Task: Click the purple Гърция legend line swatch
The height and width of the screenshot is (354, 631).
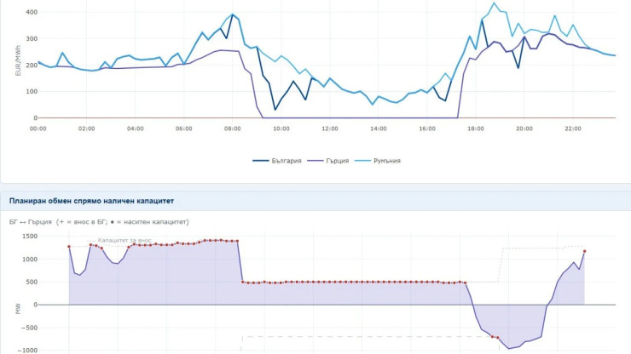Action: coord(315,161)
